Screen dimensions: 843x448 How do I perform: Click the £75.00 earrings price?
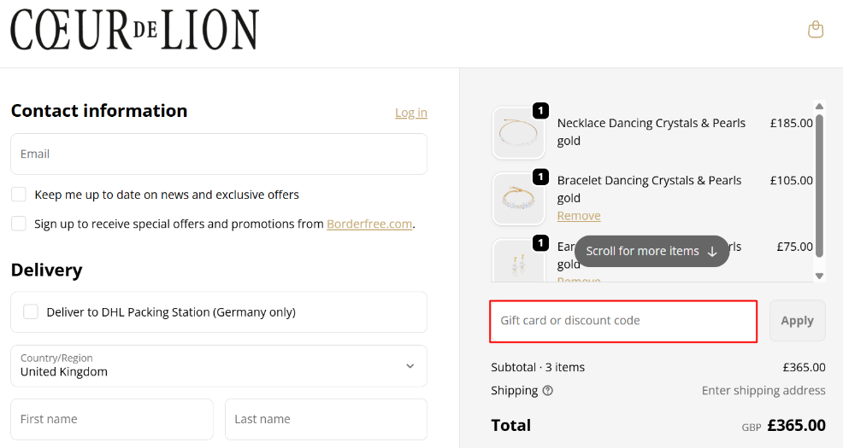[x=794, y=247]
